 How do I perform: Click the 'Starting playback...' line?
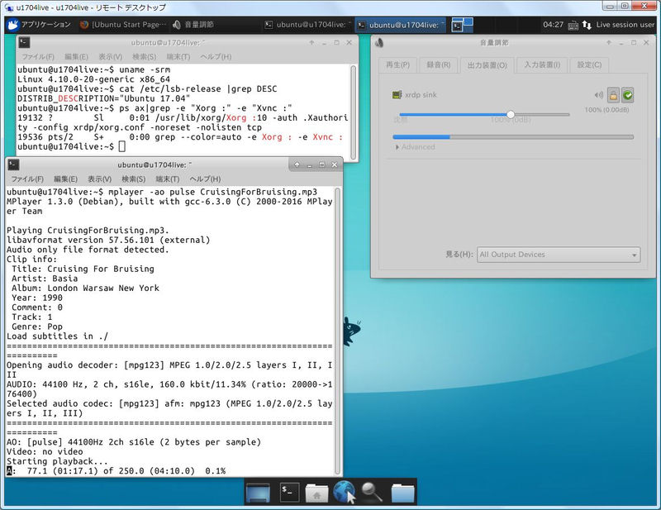click(x=57, y=461)
